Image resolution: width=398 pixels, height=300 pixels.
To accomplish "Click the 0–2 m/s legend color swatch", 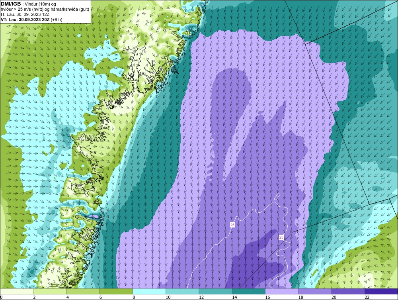I will (16, 291).
